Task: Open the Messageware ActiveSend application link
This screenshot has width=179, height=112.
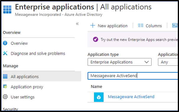Action: (x=131, y=97)
